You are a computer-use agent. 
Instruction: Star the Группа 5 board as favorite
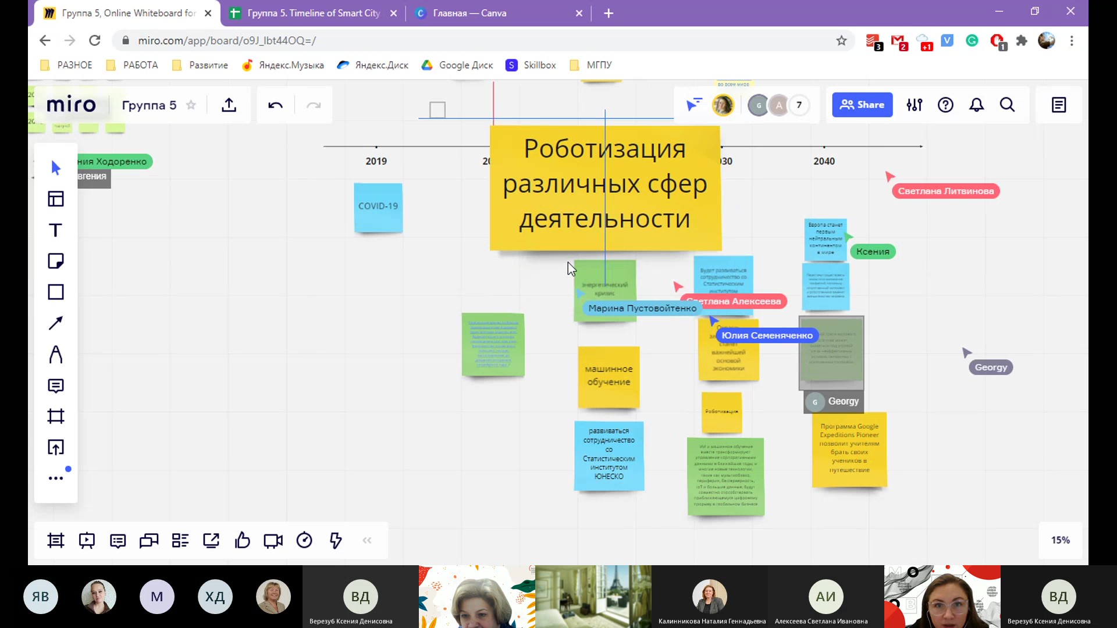tap(191, 105)
